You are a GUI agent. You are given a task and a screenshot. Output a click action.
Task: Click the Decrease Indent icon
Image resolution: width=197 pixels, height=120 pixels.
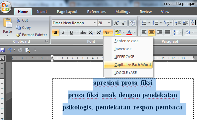click(178, 23)
